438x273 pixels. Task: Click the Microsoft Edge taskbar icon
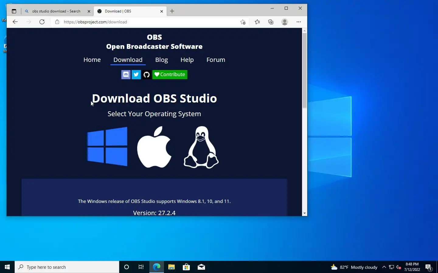[x=156, y=267]
